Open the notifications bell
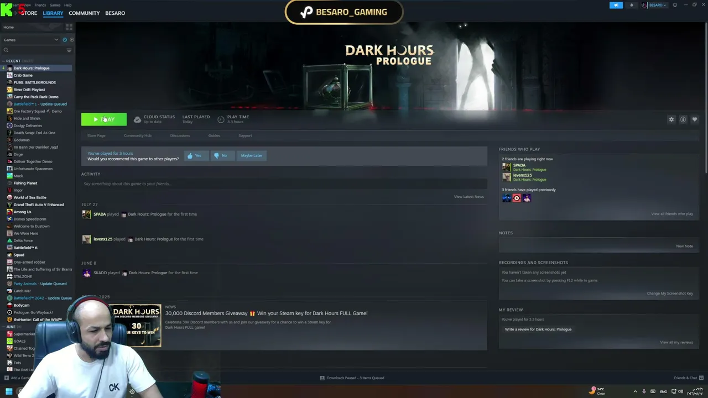Image resolution: width=708 pixels, height=398 pixels. (631, 5)
